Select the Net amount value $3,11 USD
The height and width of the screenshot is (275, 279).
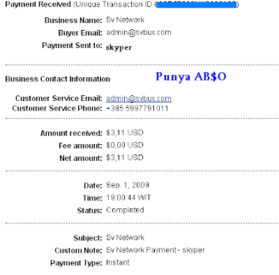[125, 158]
